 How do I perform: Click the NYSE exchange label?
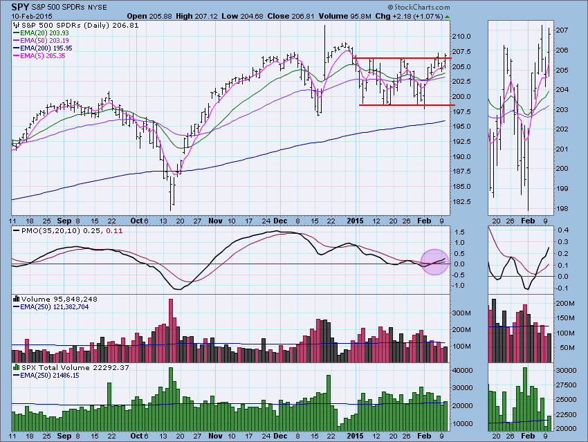[97, 8]
